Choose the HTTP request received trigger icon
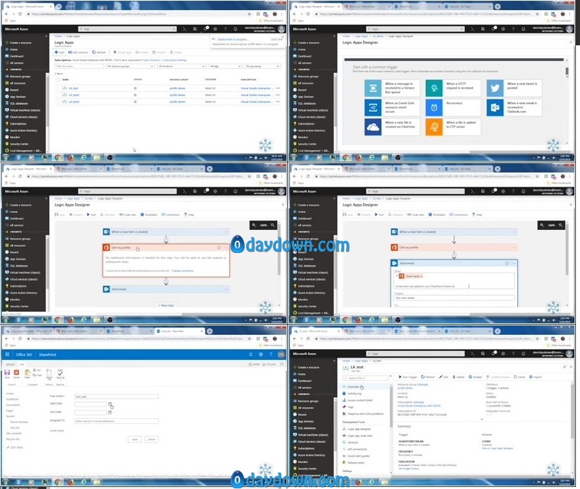 (x=434, y=88)
